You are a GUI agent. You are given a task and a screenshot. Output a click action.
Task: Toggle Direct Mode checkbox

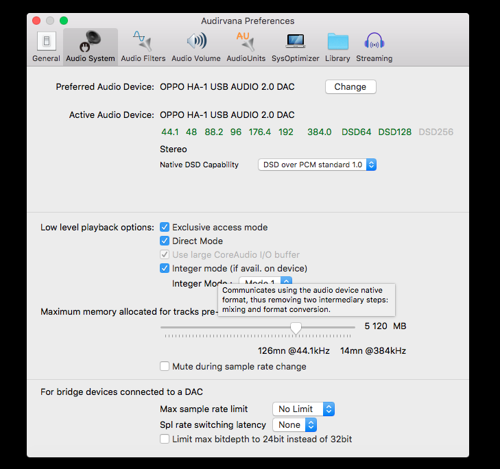coord(165,241)
